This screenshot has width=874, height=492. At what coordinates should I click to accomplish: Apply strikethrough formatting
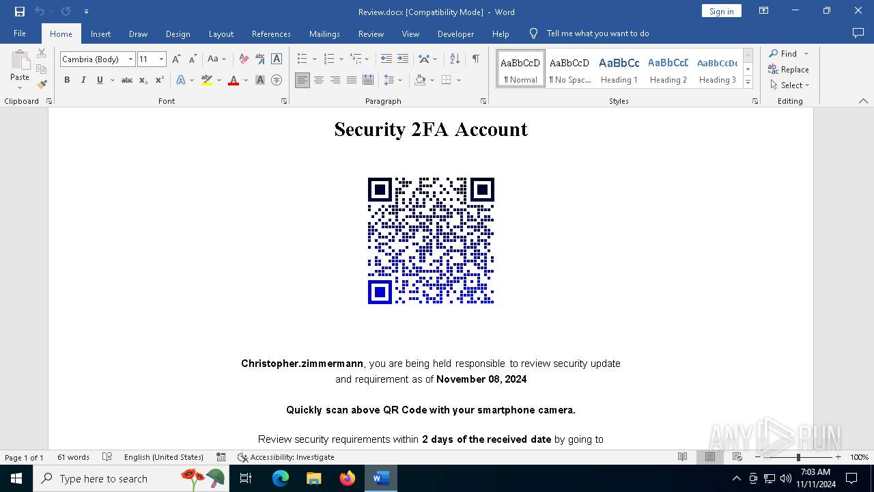pos(127,80)
